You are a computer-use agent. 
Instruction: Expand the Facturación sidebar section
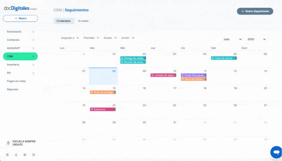tap(20, 32)
